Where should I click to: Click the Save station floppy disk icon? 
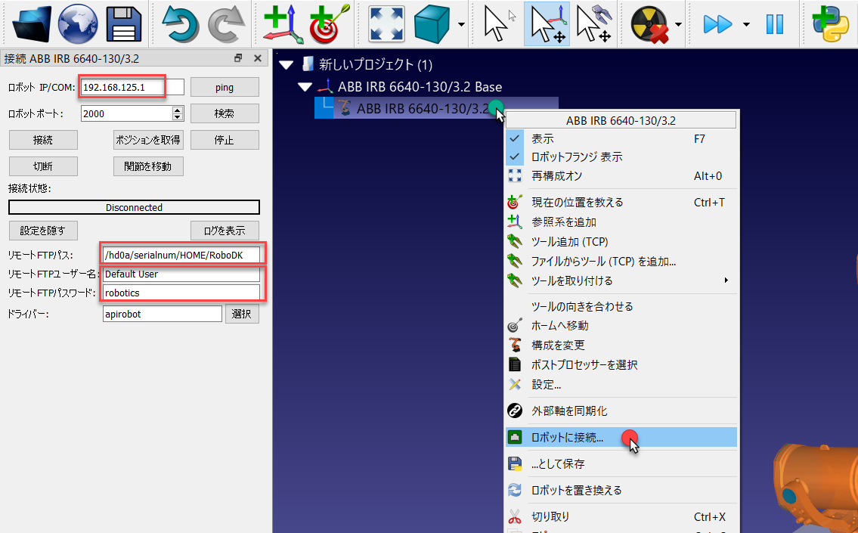click(124, 23)
